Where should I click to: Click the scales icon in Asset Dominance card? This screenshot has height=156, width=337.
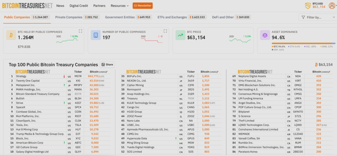point(265,35)
